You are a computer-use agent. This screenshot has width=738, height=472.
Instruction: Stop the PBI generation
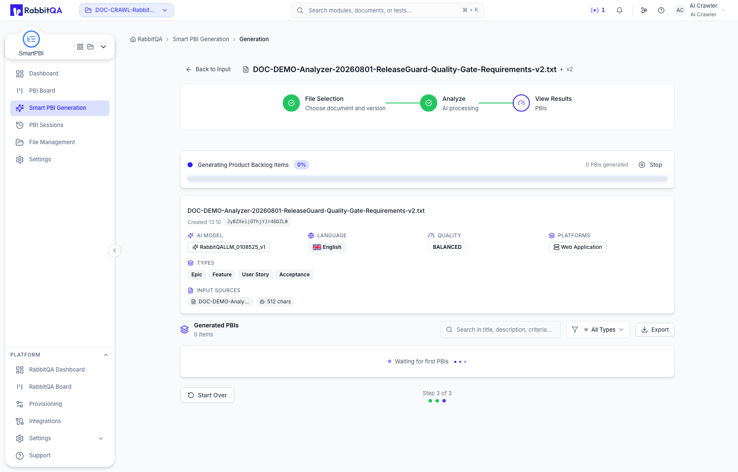click(650, 165)
